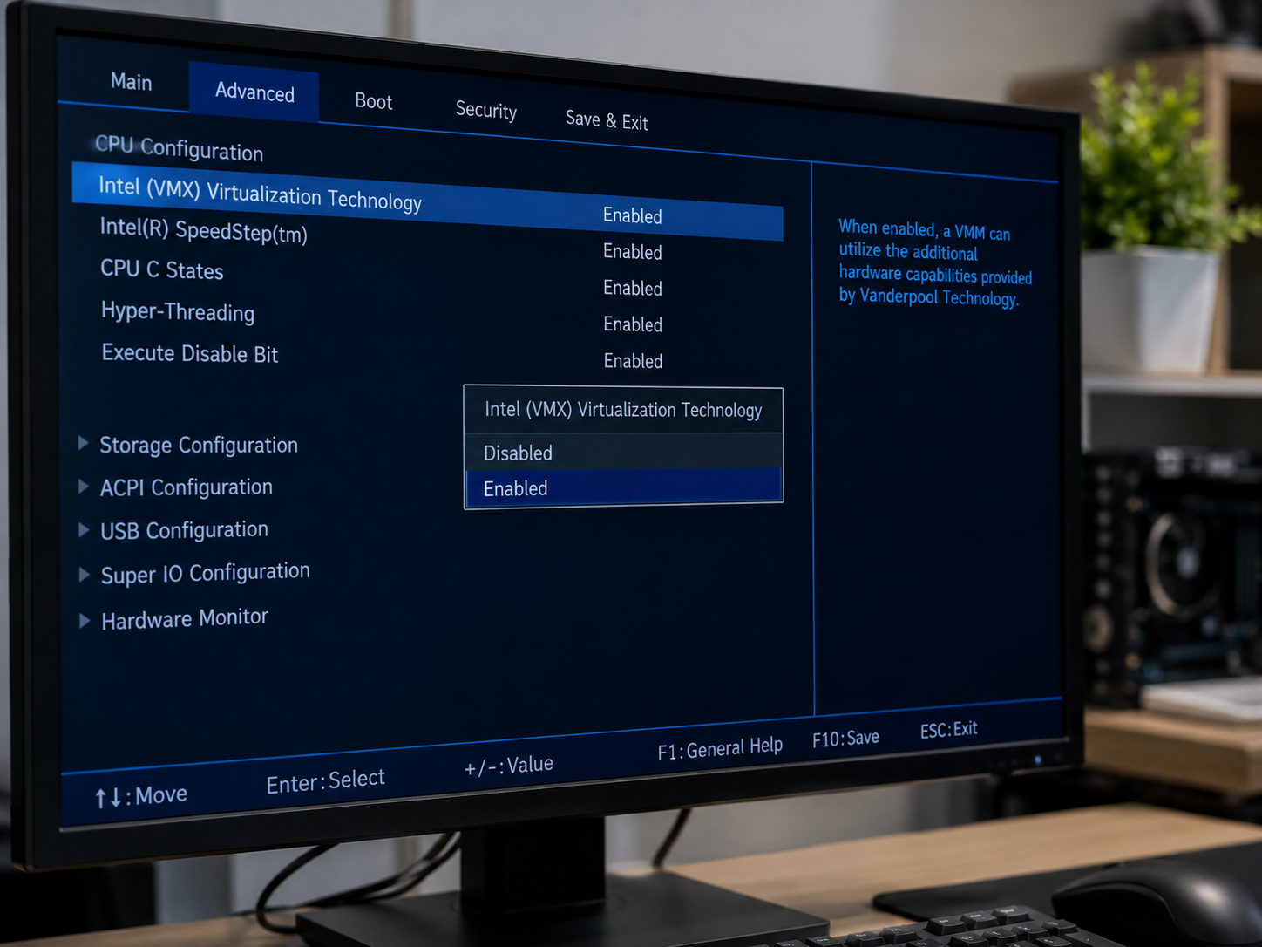
Task: Click the arrow beside ACPI Configuration
Action: point(83,486)
